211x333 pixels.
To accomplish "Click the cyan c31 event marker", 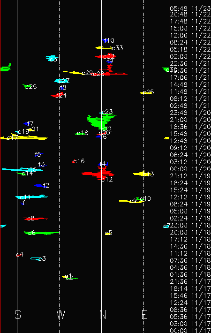I will pos(51,58).
